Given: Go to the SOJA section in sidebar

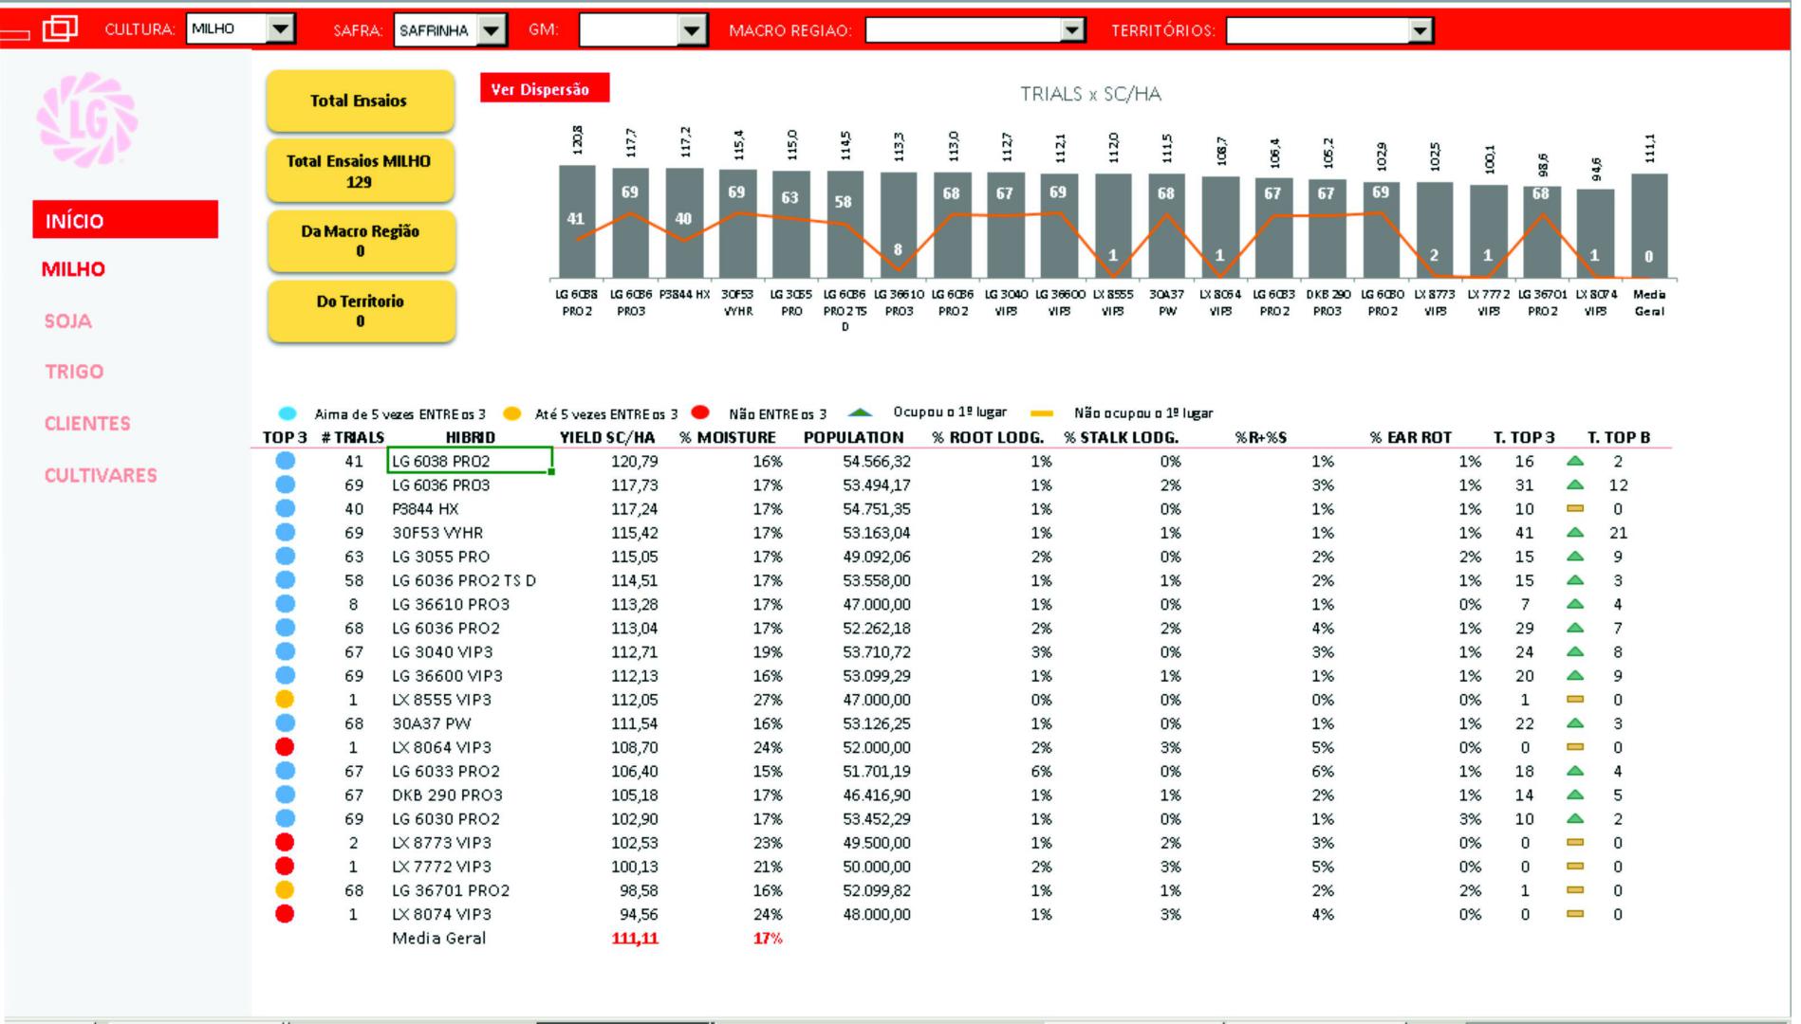Looking at the screenshot, I should pyautogui.click(x=68, y=321).
